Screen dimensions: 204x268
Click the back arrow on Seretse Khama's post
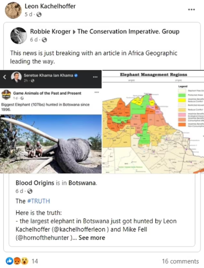tap(4, 76)
